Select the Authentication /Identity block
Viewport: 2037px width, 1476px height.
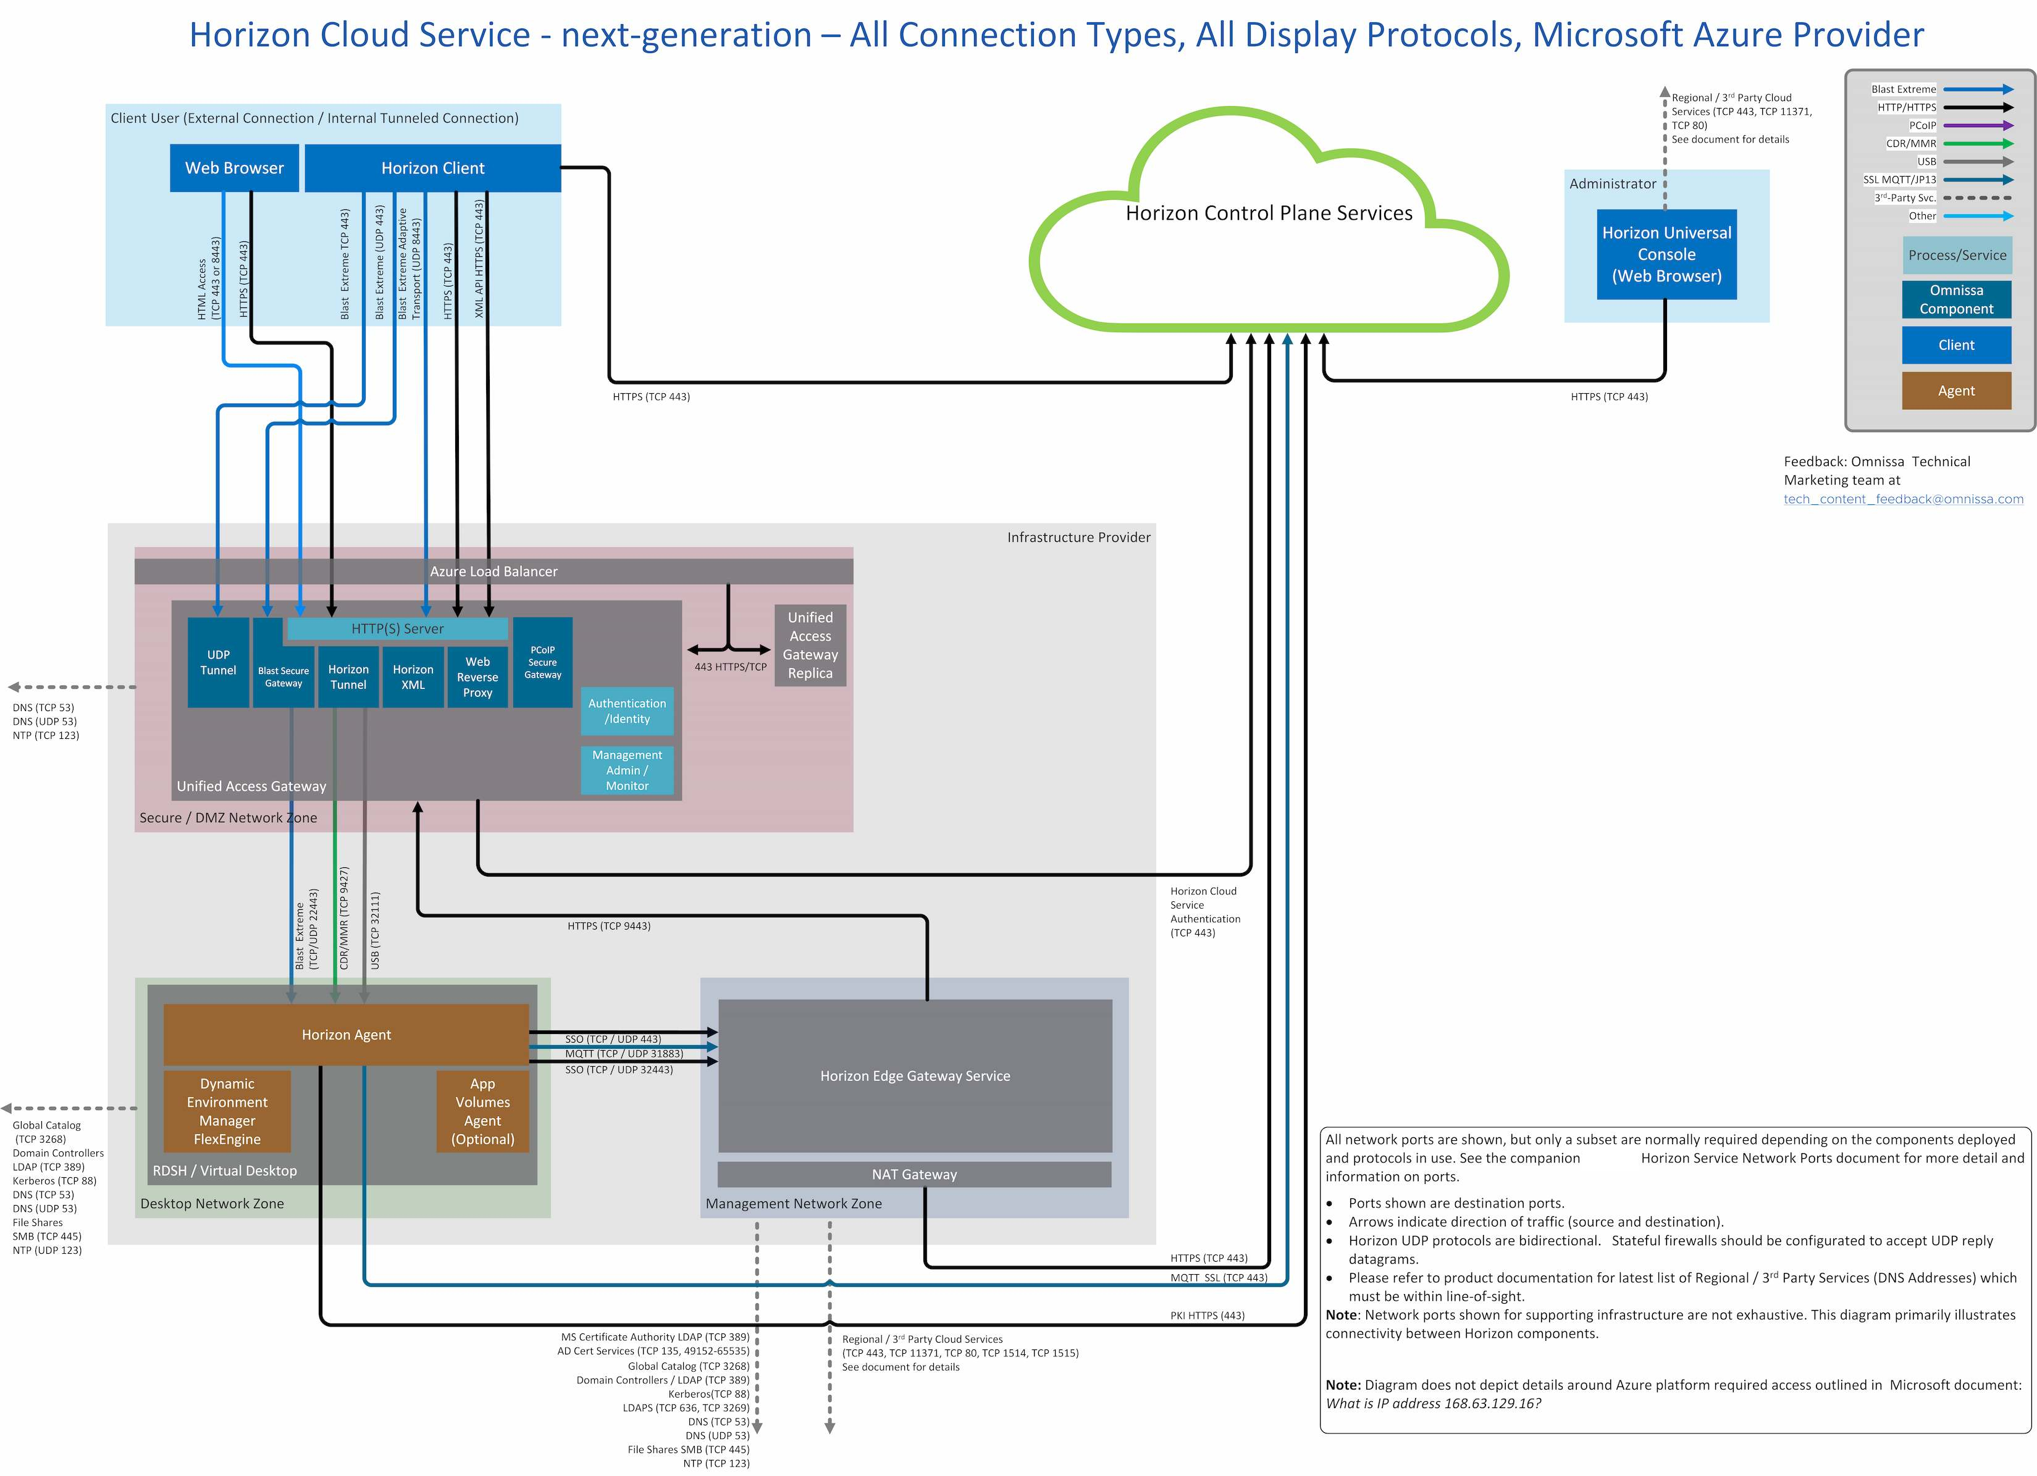pos(627,711)
